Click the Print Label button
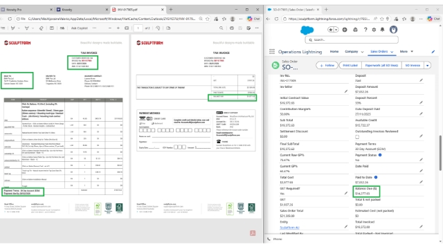Screen dimensions: 443x249 coord(350,65)
